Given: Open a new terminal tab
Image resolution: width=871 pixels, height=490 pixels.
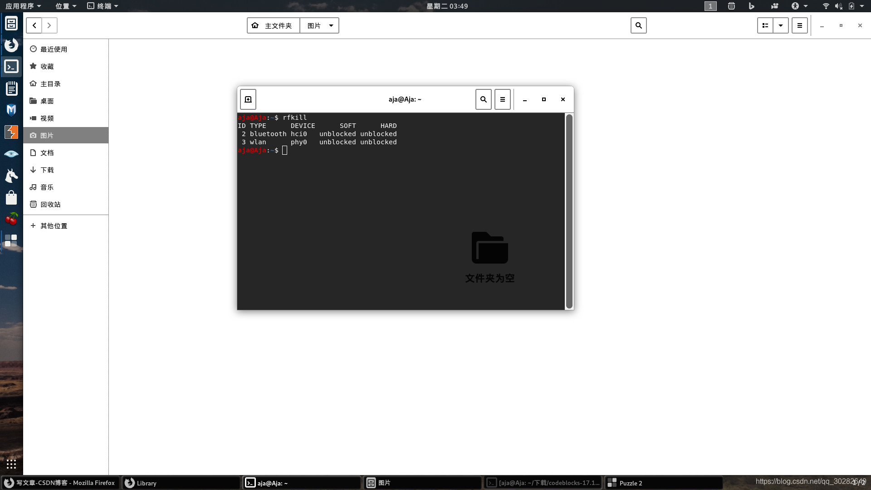Looking at the screenshot, I should point(248,99).
